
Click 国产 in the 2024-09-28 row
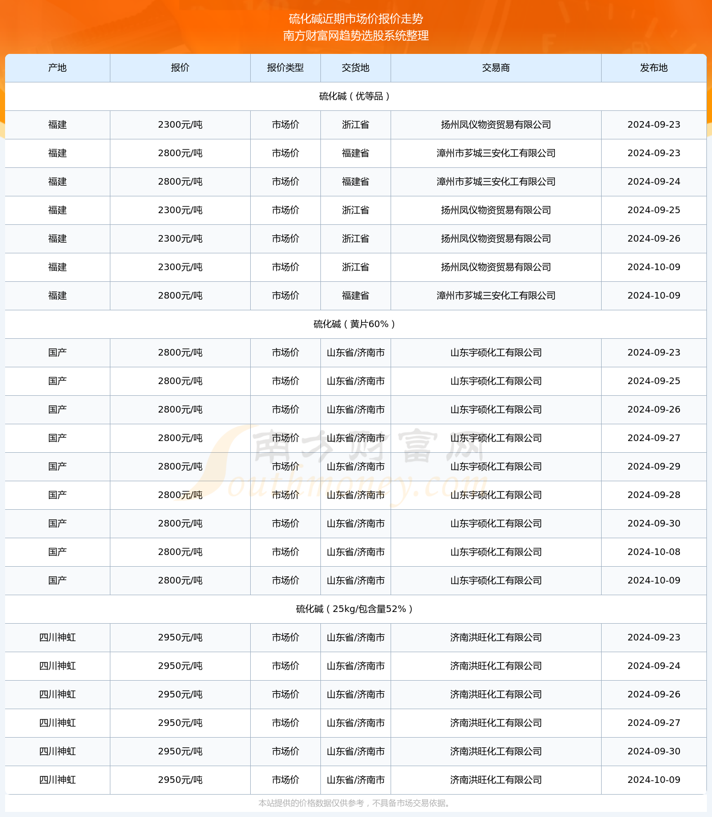[57, 495]
